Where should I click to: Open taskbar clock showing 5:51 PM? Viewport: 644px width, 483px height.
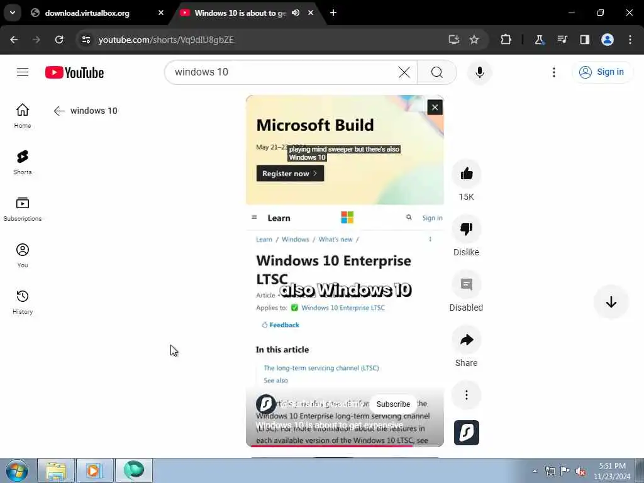click(612, 471)
